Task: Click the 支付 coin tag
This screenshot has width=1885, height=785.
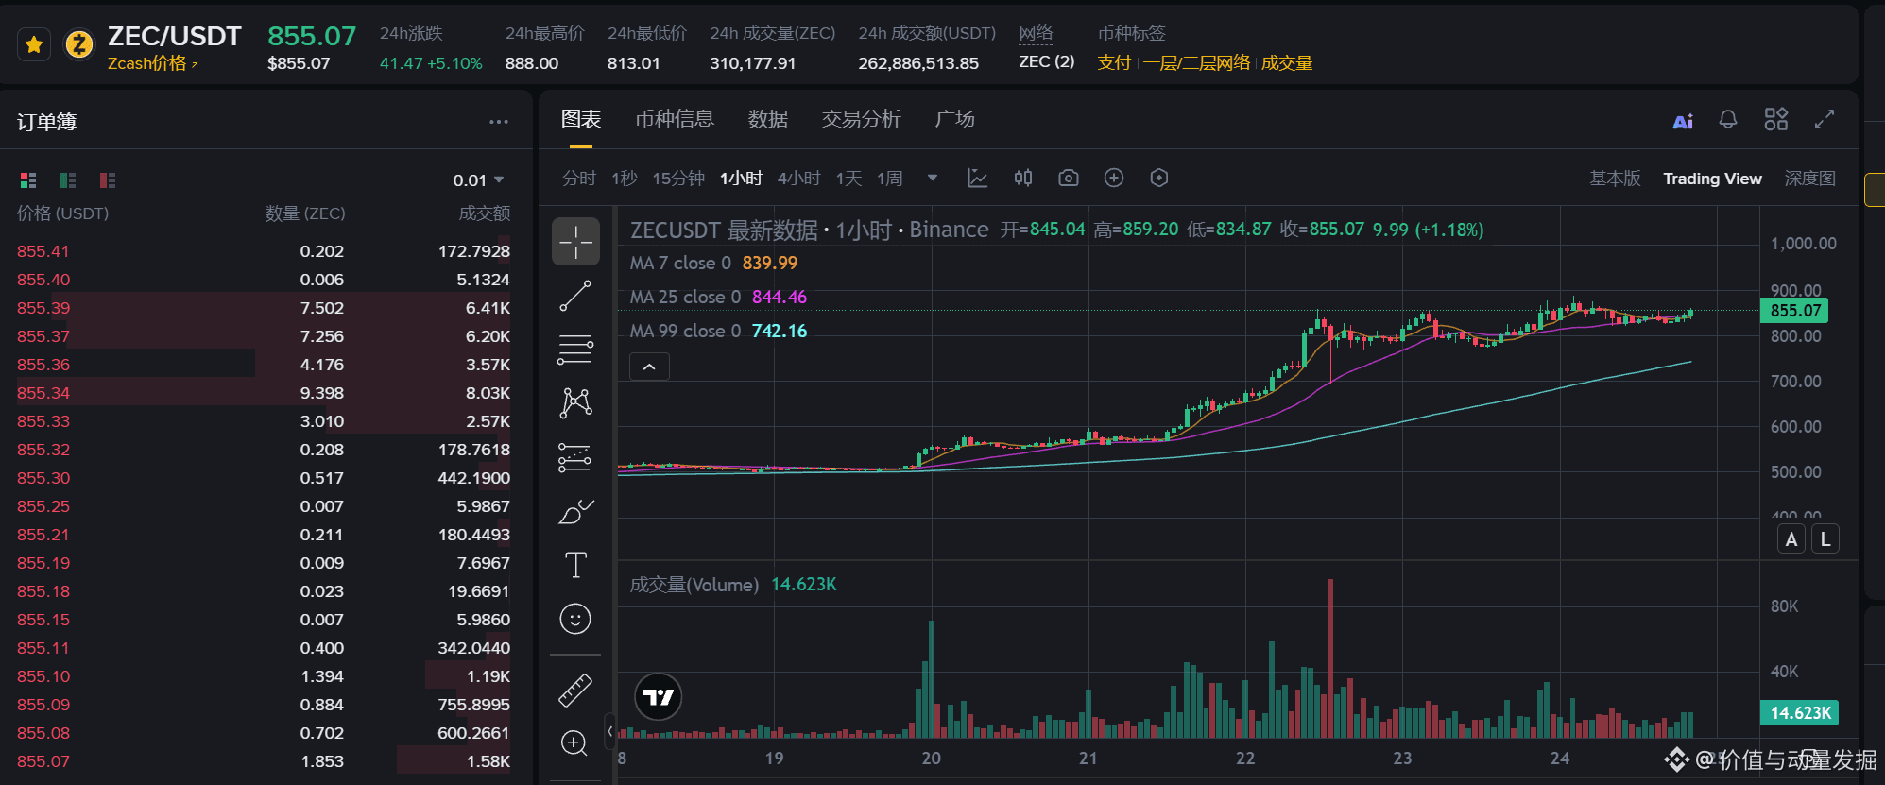Action: (1115, 63)
